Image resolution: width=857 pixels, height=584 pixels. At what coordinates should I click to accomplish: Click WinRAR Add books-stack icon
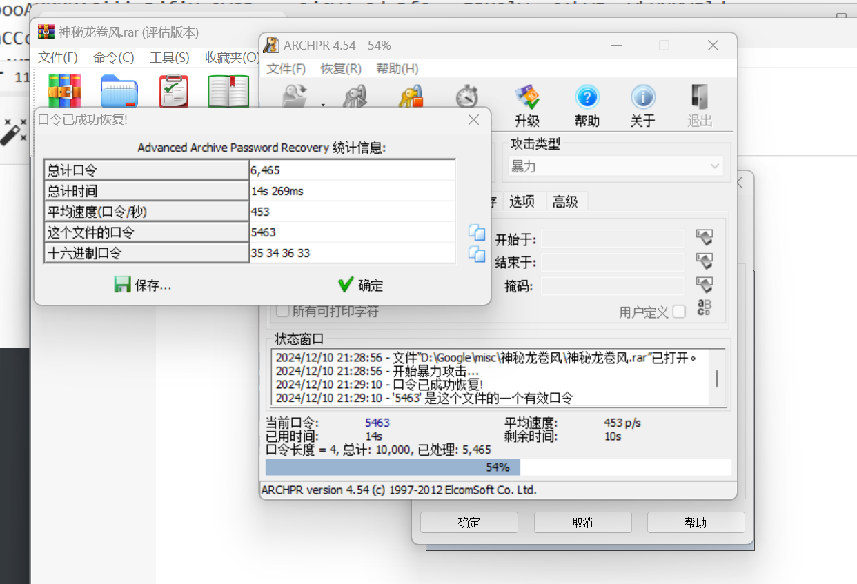click(65, 91)
